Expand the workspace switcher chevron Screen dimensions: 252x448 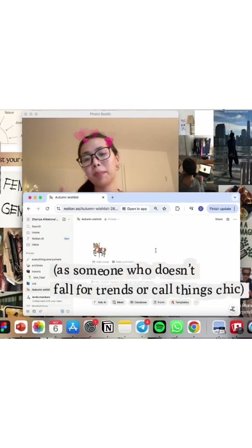pos(69,219)
